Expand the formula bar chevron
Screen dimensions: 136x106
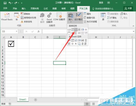[x=134, y=31]
